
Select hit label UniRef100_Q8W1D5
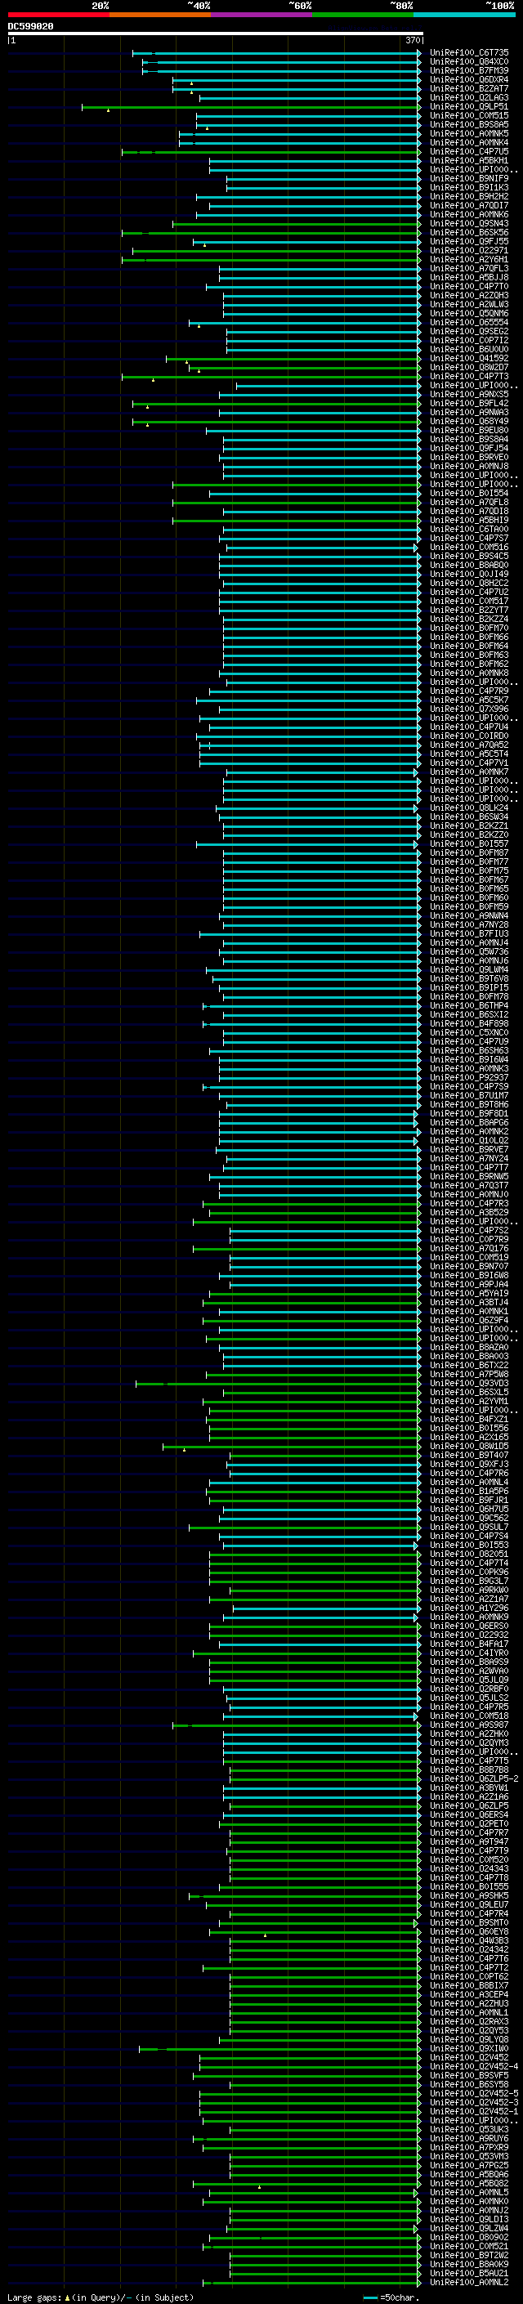[468, 1447]
